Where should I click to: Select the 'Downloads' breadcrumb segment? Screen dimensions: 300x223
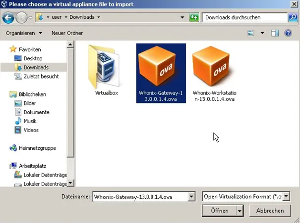click(x=82, y=17)
